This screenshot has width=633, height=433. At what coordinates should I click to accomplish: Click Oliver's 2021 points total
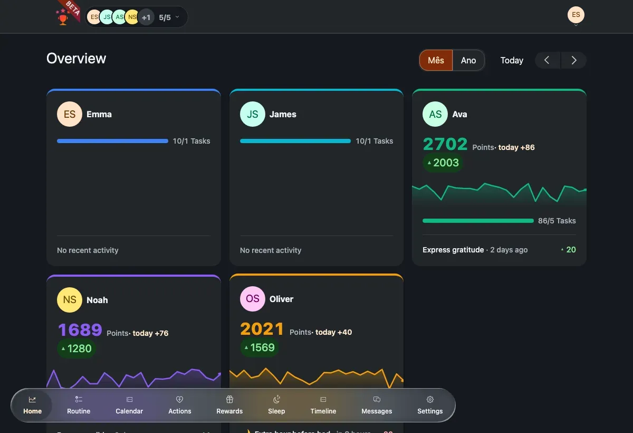point(262,328)
